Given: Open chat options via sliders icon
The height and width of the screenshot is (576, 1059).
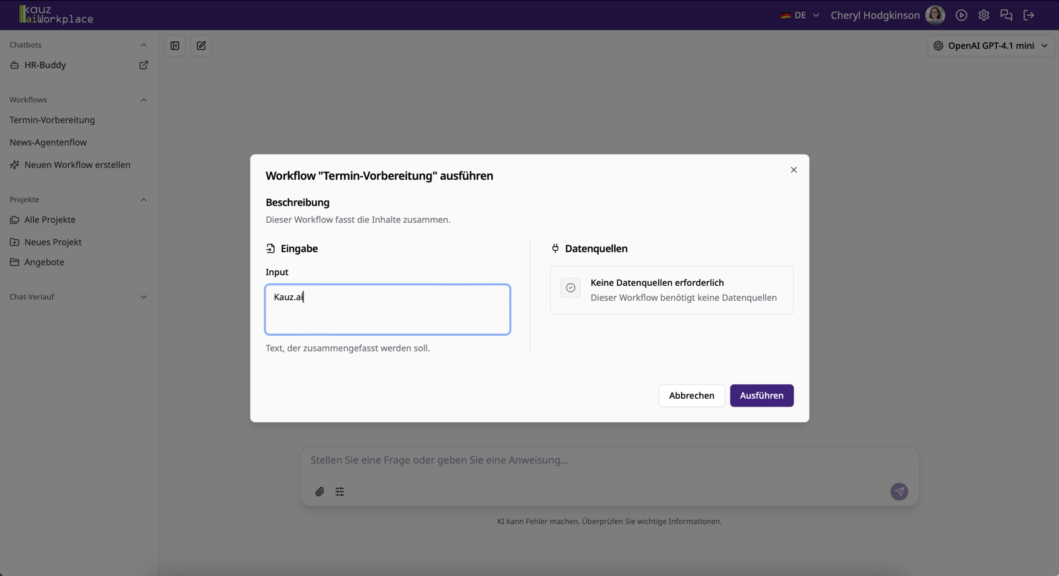Looking at the screenshot, I should point(340,491).
